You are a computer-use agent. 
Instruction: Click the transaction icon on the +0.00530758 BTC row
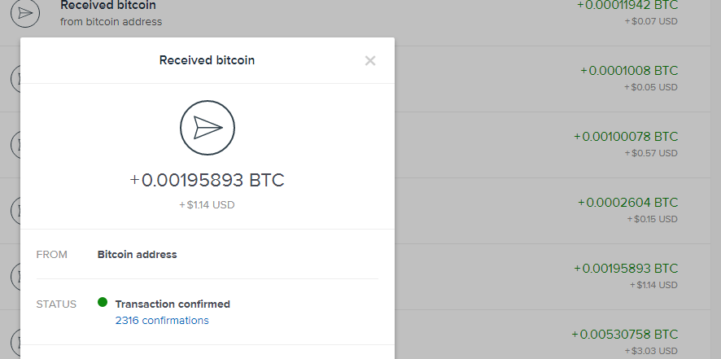16,340
